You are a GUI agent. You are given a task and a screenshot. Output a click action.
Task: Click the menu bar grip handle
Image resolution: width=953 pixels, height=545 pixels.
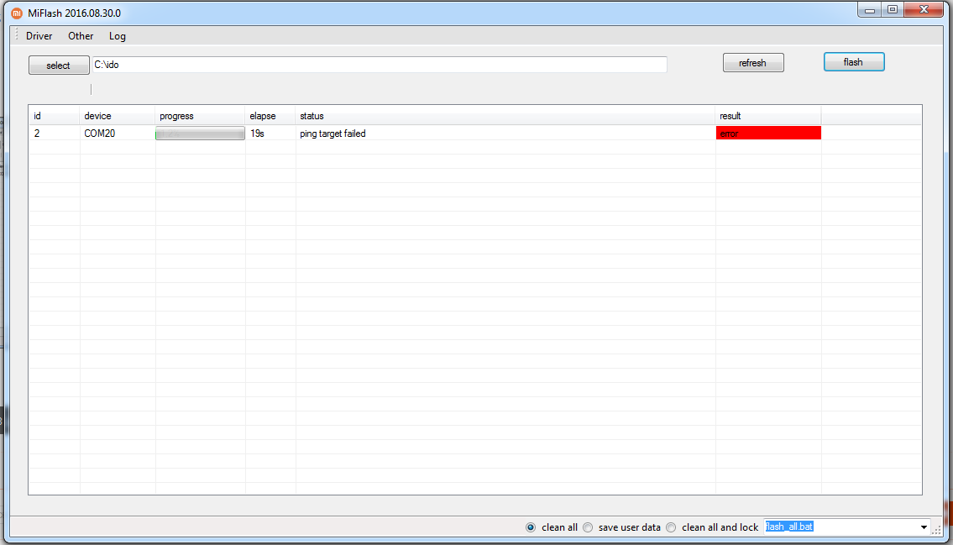[x=17, y=36]
